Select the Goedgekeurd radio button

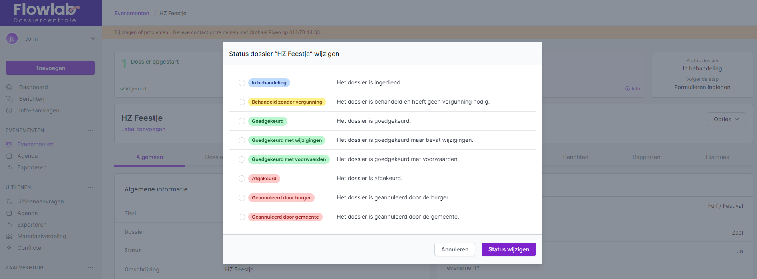[242, 121]
